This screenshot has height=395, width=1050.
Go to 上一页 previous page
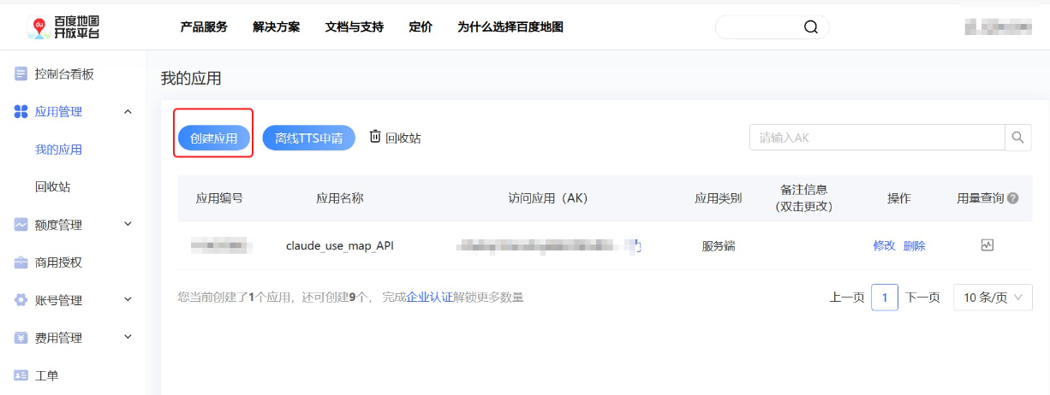pos(847,298)
